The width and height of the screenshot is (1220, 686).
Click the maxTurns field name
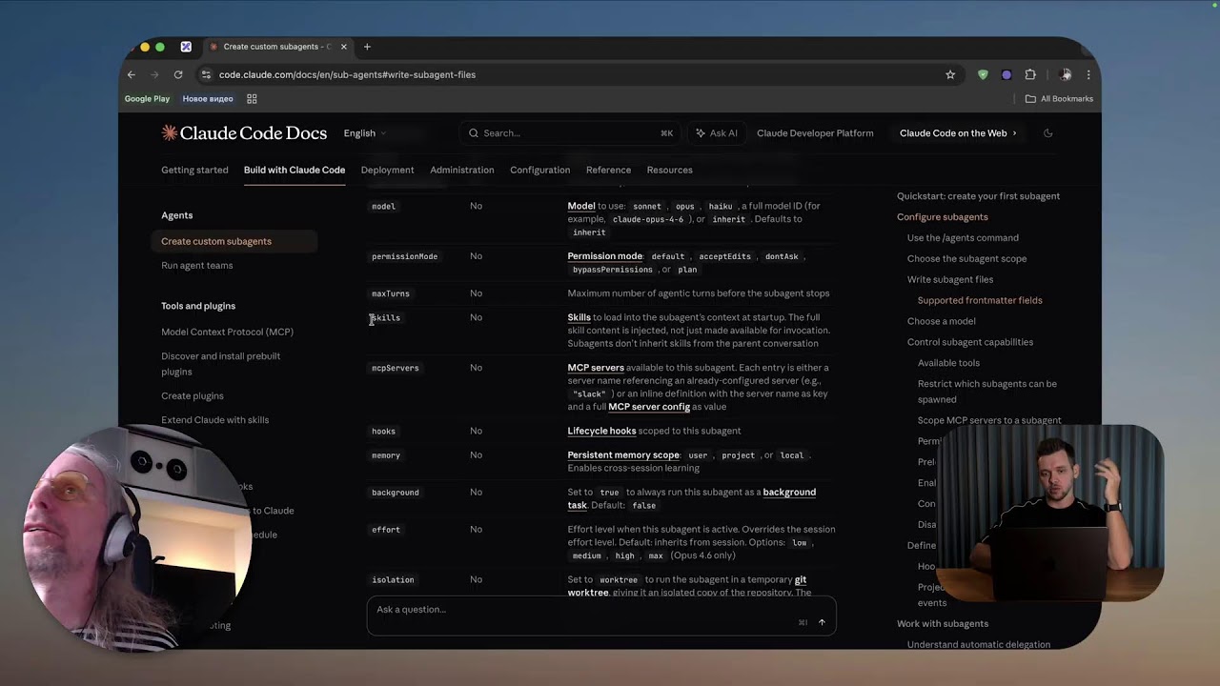391,293
